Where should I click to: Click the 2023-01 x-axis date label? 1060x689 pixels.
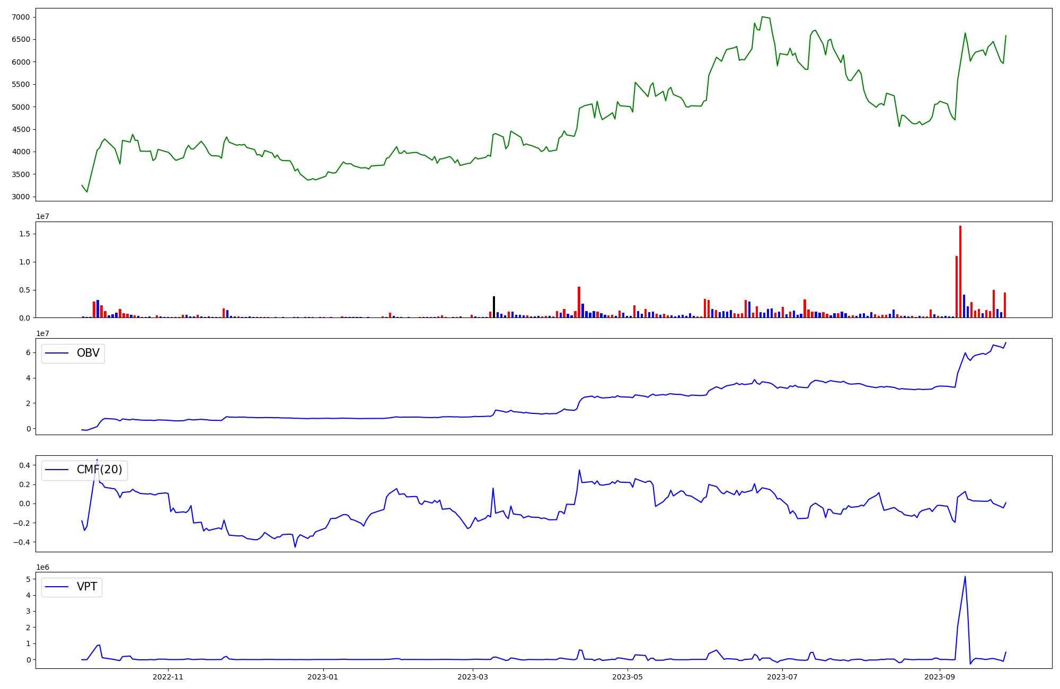click(x=322, y=677)
